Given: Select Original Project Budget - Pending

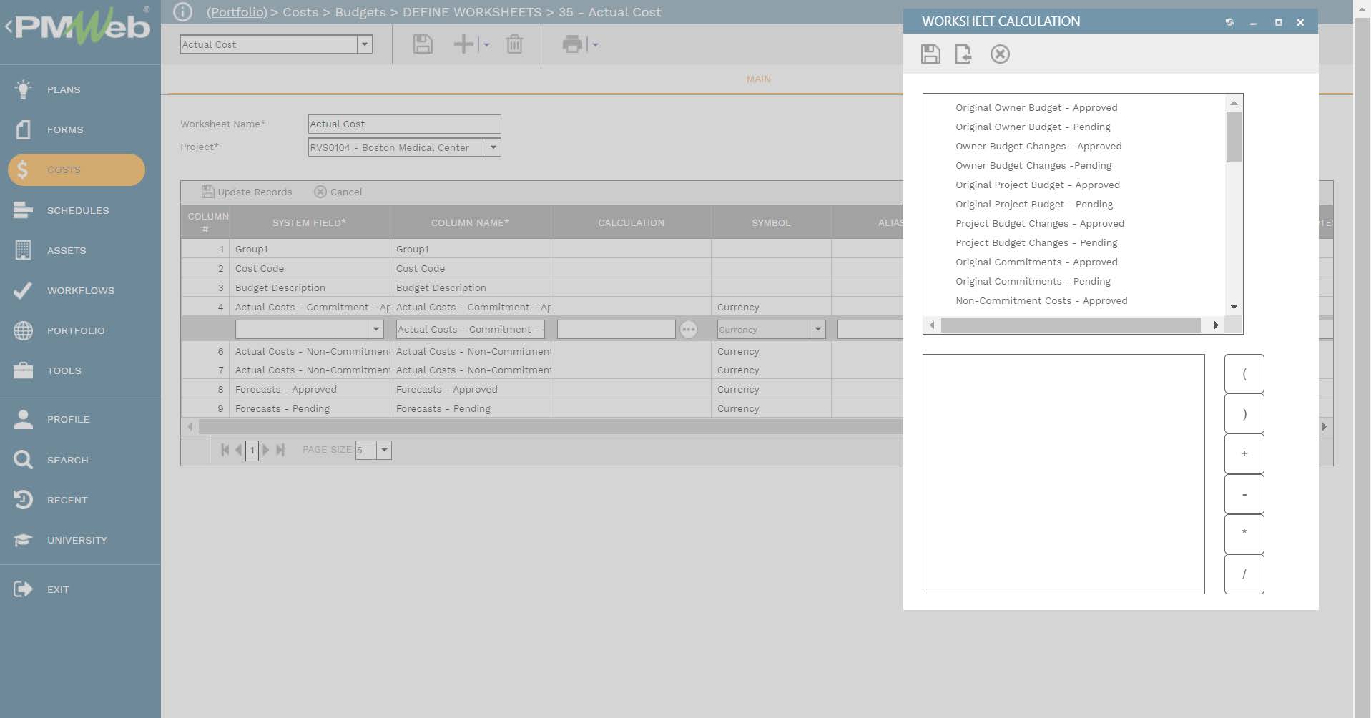Looking at the screenshot, I should coord(1034,204).
